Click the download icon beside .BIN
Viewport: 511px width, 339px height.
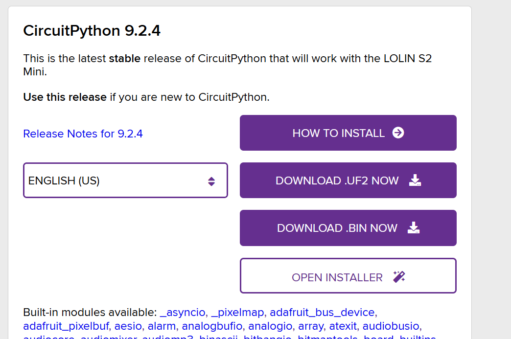pyautogui.click(x=414, y=228)
